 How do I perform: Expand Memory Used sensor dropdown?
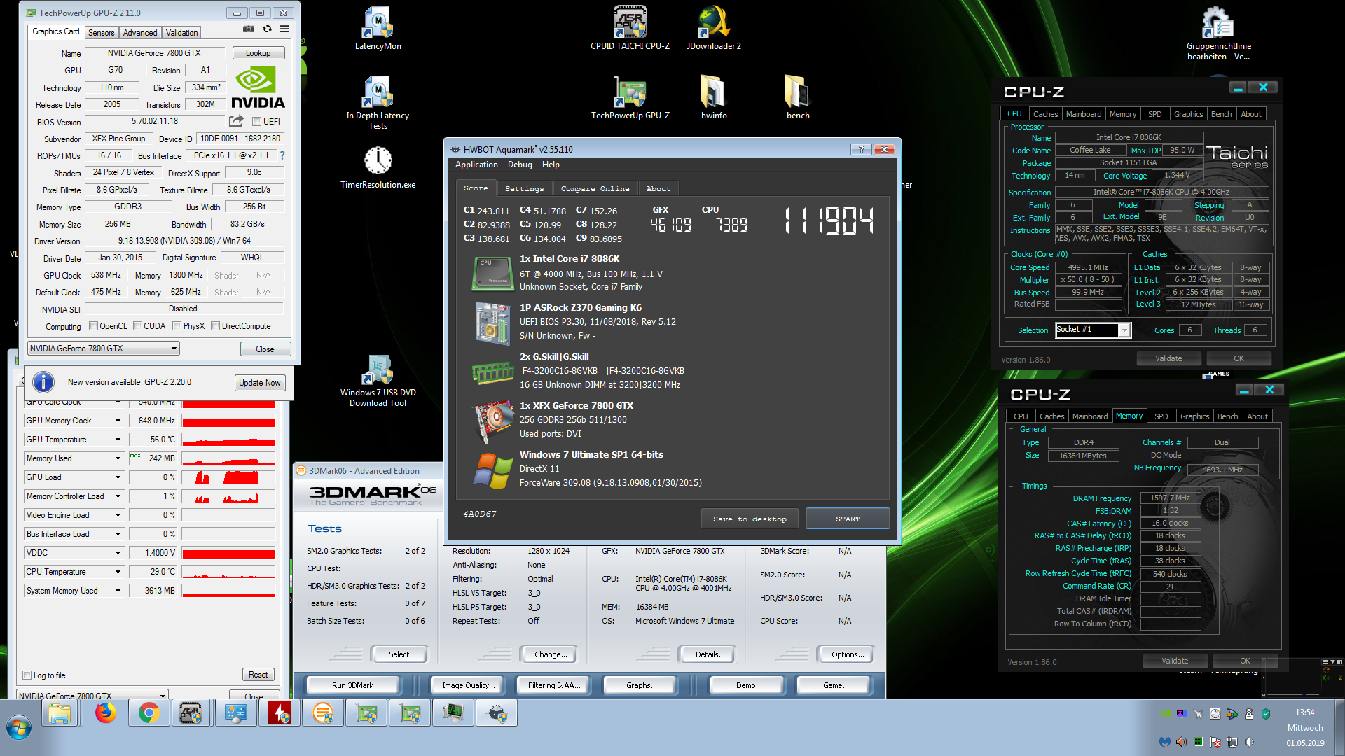(x=118, y=458)
